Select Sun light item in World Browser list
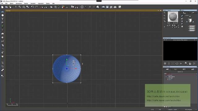Viewport: 198px width, 111px height. [170, 78]
